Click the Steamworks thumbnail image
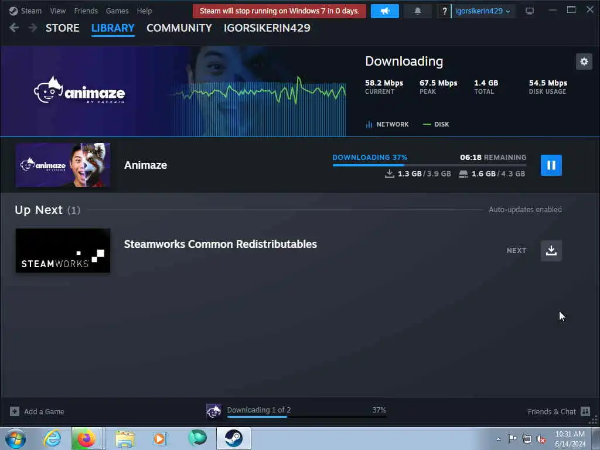600x450 pixels. [x=63, y=251]
